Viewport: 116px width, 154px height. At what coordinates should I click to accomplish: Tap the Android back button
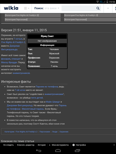tap(39, 151)
